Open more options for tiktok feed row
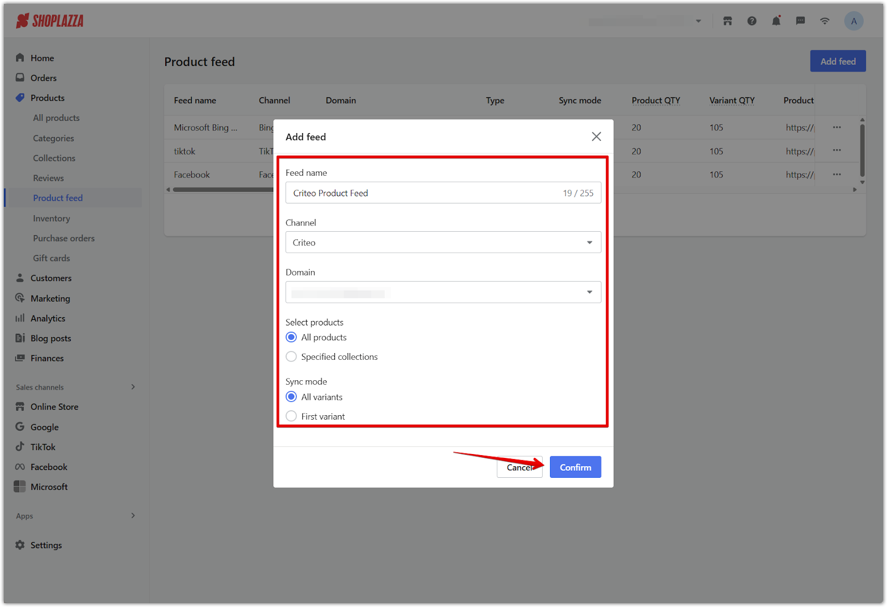Screen dimensions: 887x607 tap(837, 151)
